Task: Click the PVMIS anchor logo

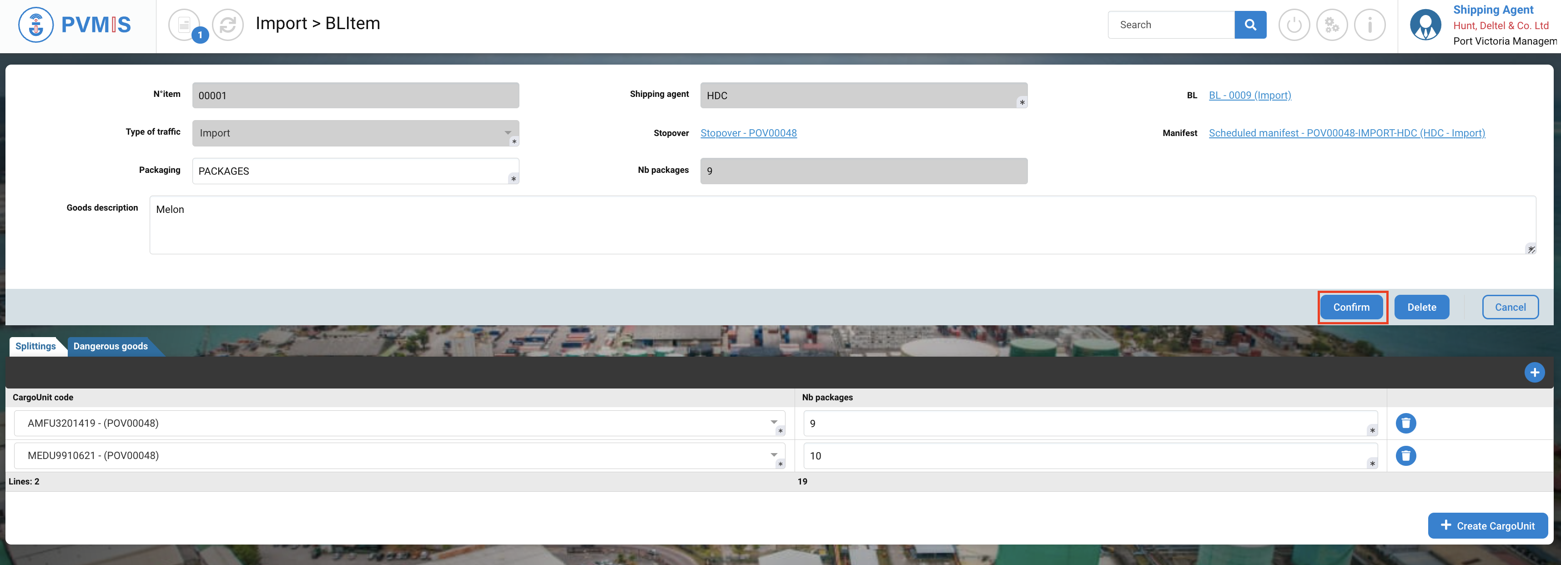Action: tap(36, 25)
